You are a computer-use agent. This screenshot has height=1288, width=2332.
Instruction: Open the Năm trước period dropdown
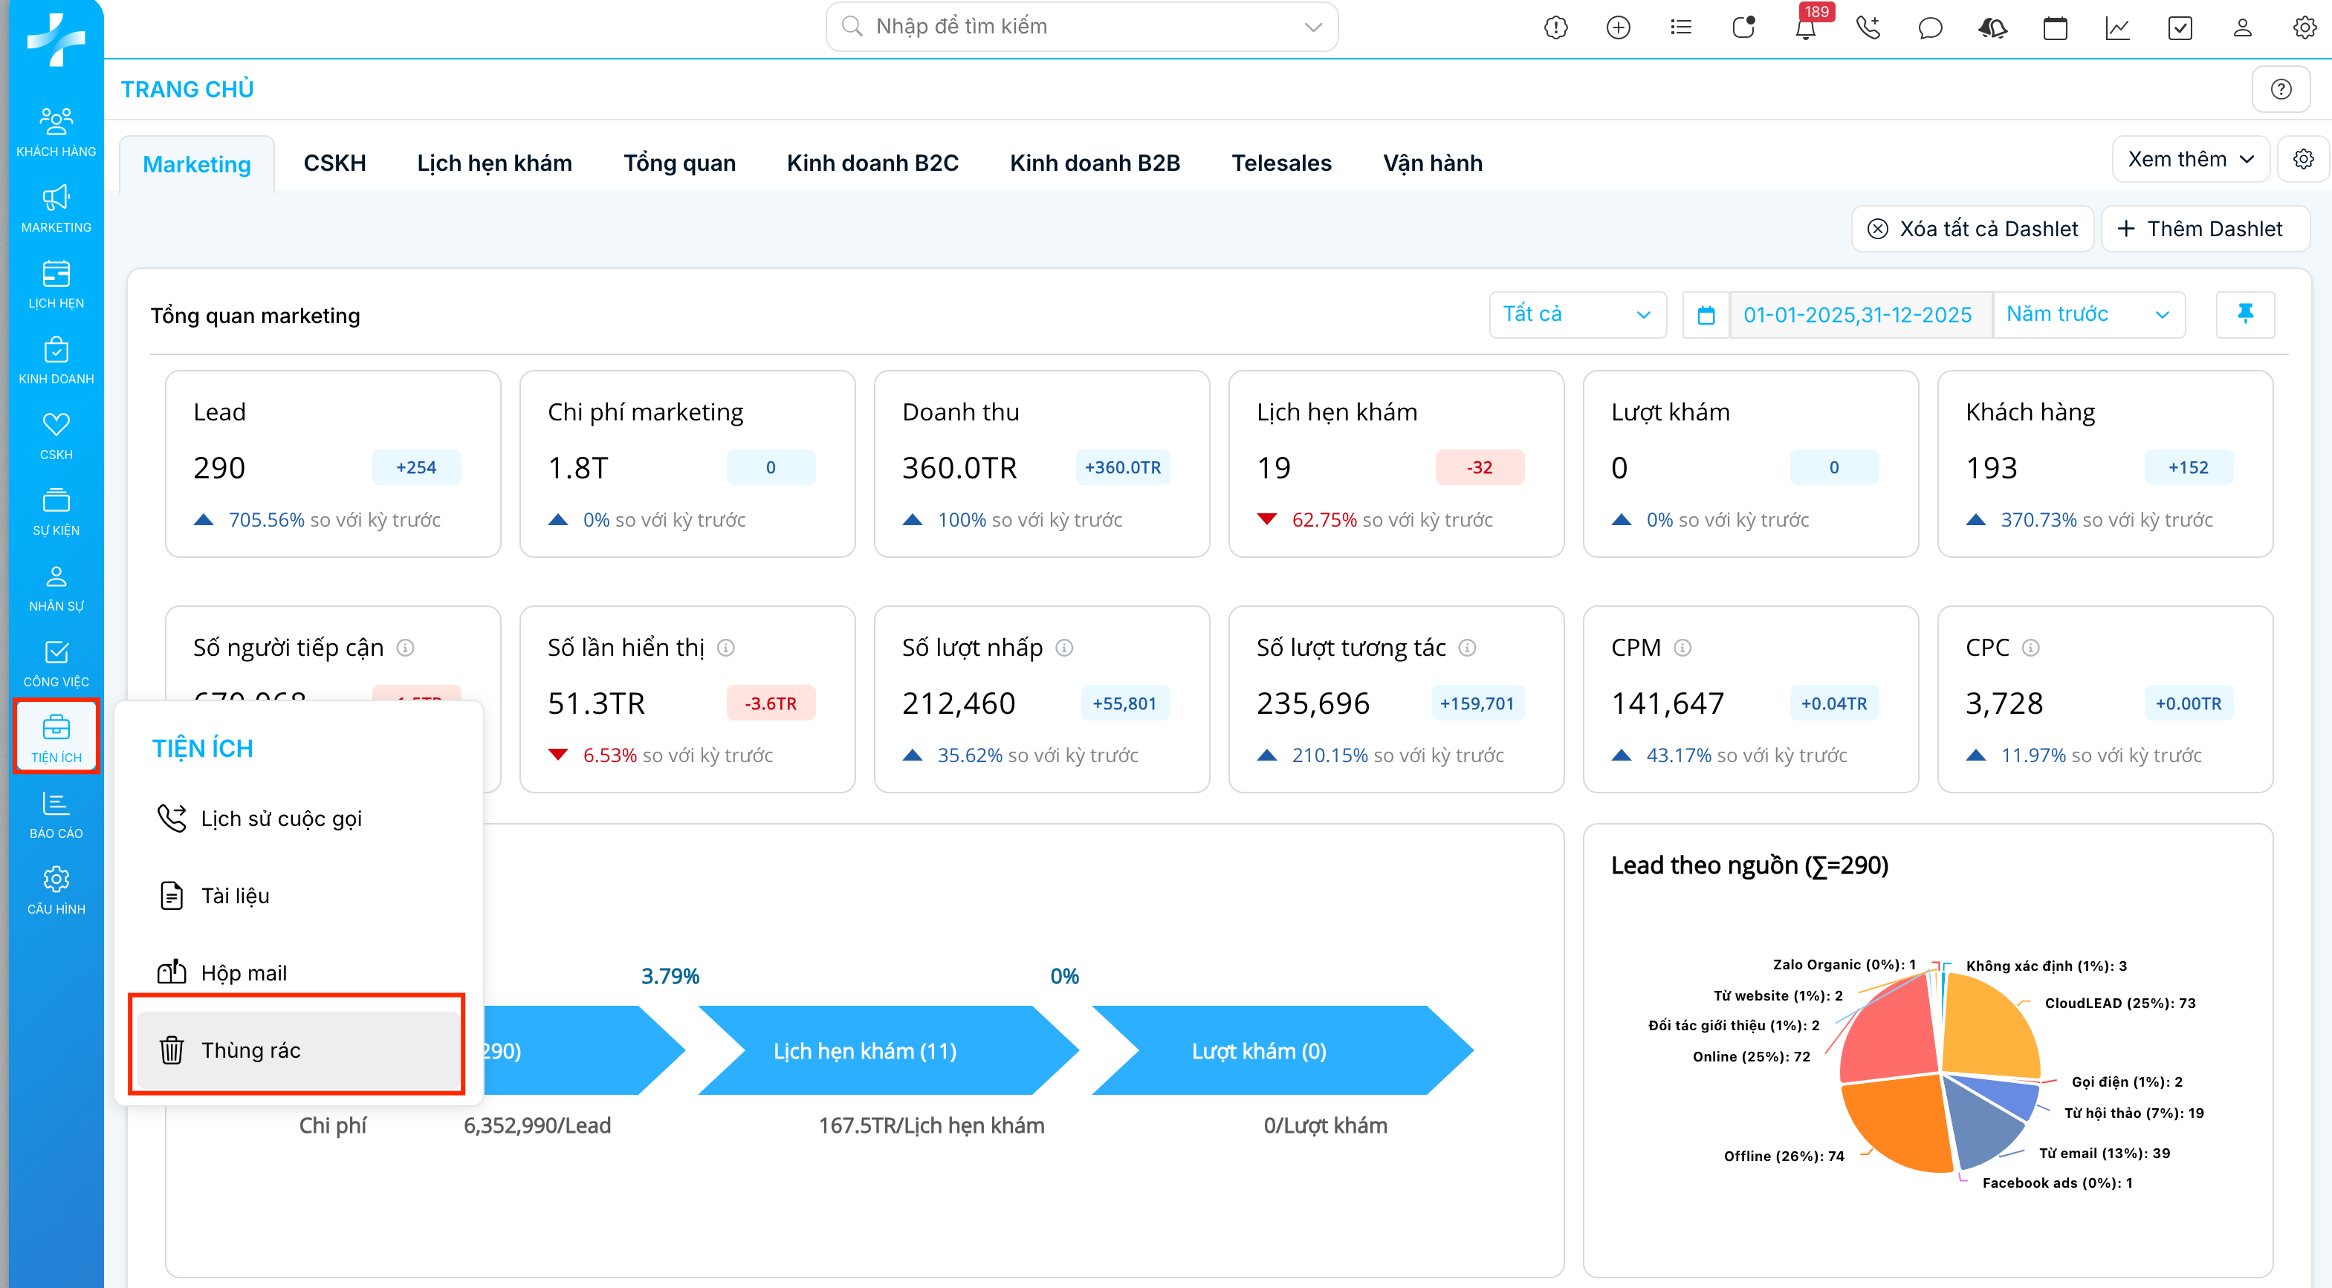[2088, 314]
